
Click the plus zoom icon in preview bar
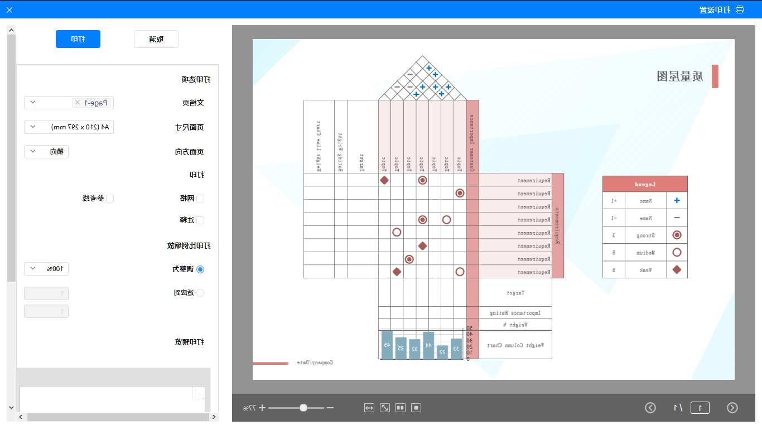(x=262, y=408)
